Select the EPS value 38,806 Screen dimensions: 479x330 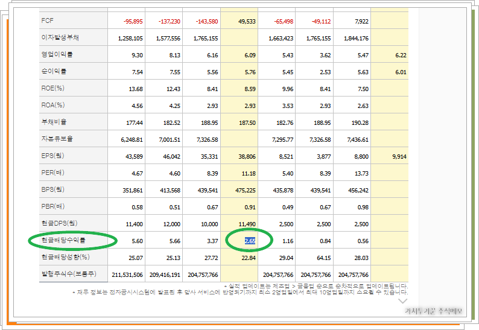(x=247, y=157)
